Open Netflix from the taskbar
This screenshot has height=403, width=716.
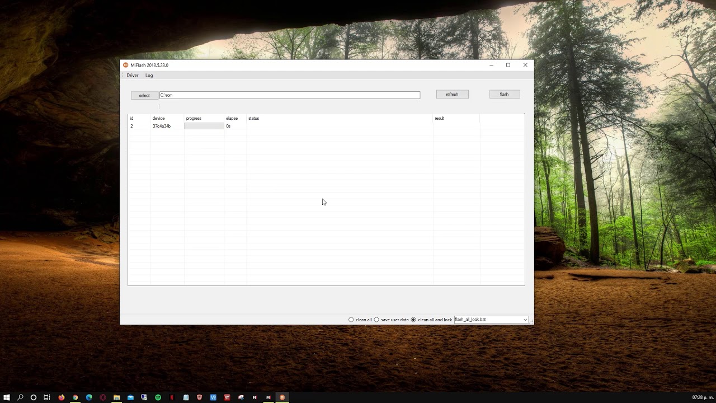(x=172, y=397)
